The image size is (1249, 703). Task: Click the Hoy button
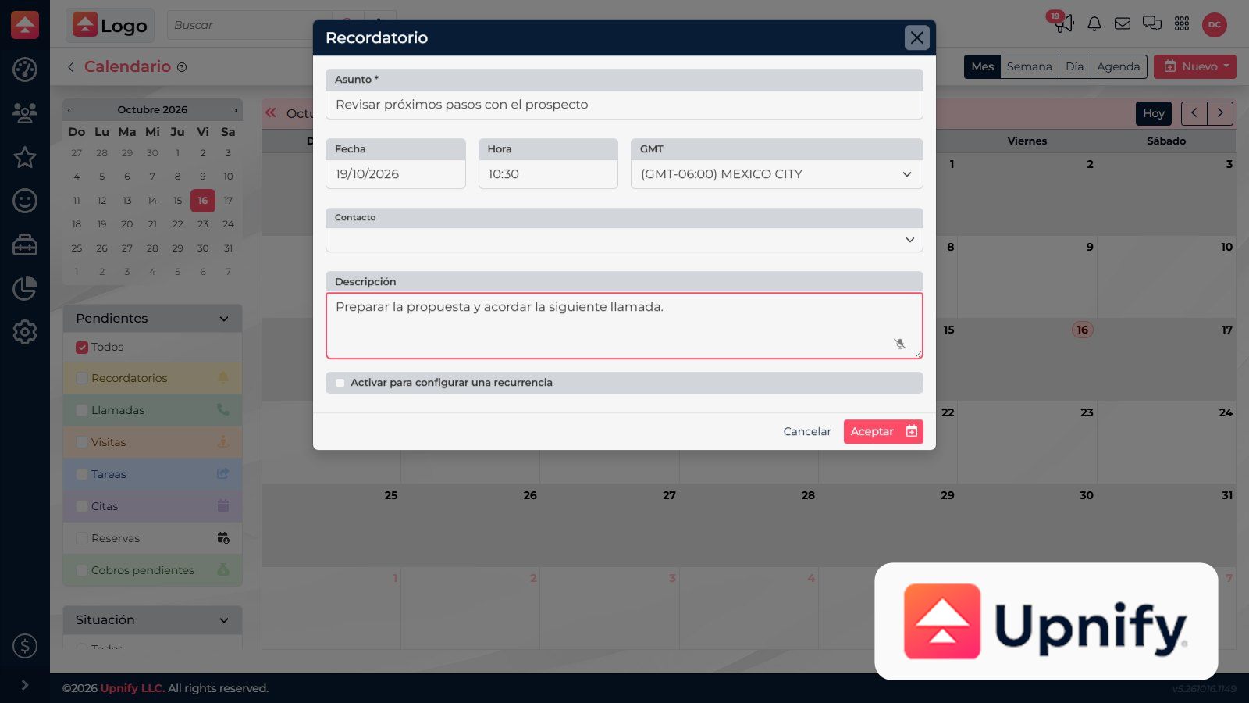pyautogui.click(x=1153, y=113)
